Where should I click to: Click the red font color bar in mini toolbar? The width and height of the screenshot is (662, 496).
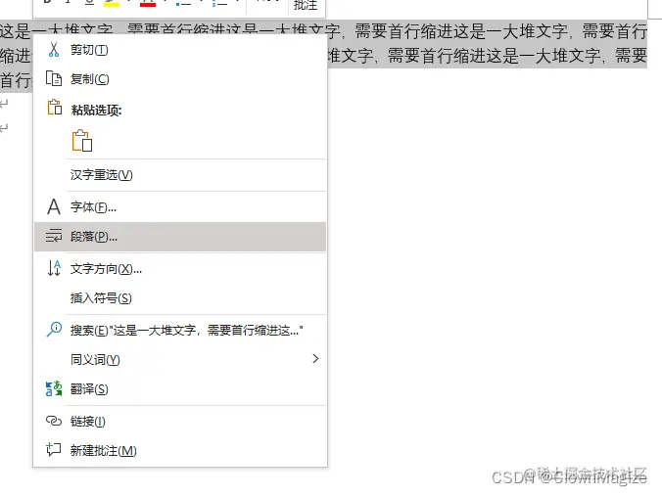(x=148, y=4)
